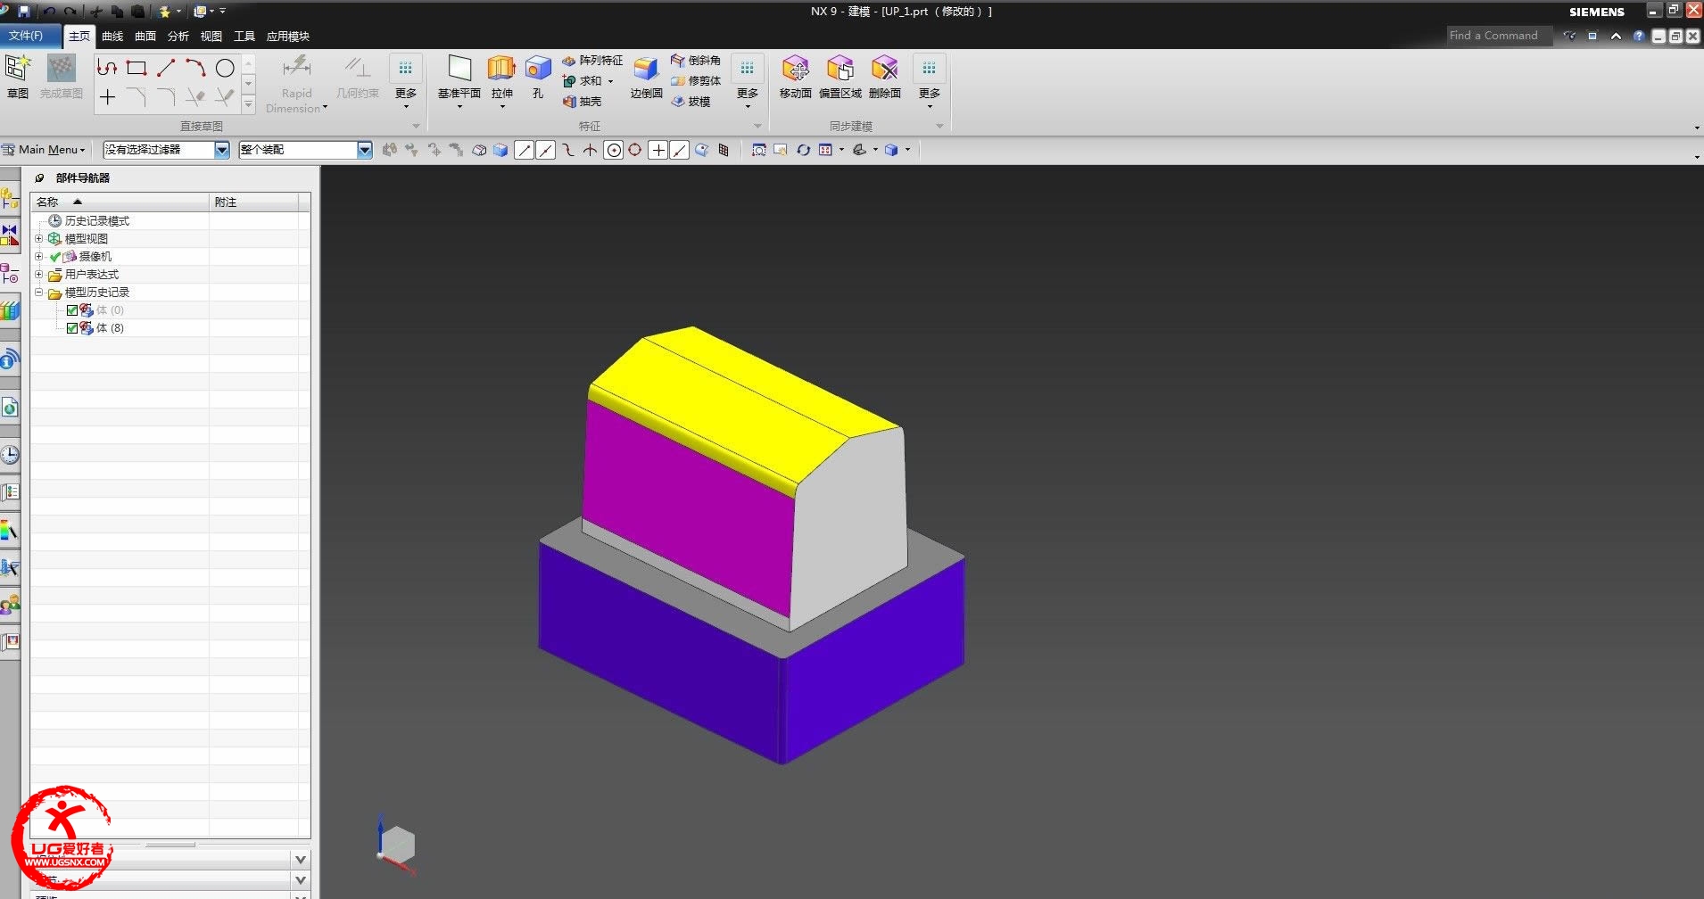The height and width of the screenshot is (899, 1704).
Task: Activate the 拔模 draft tool
Action: click(691, 102)
